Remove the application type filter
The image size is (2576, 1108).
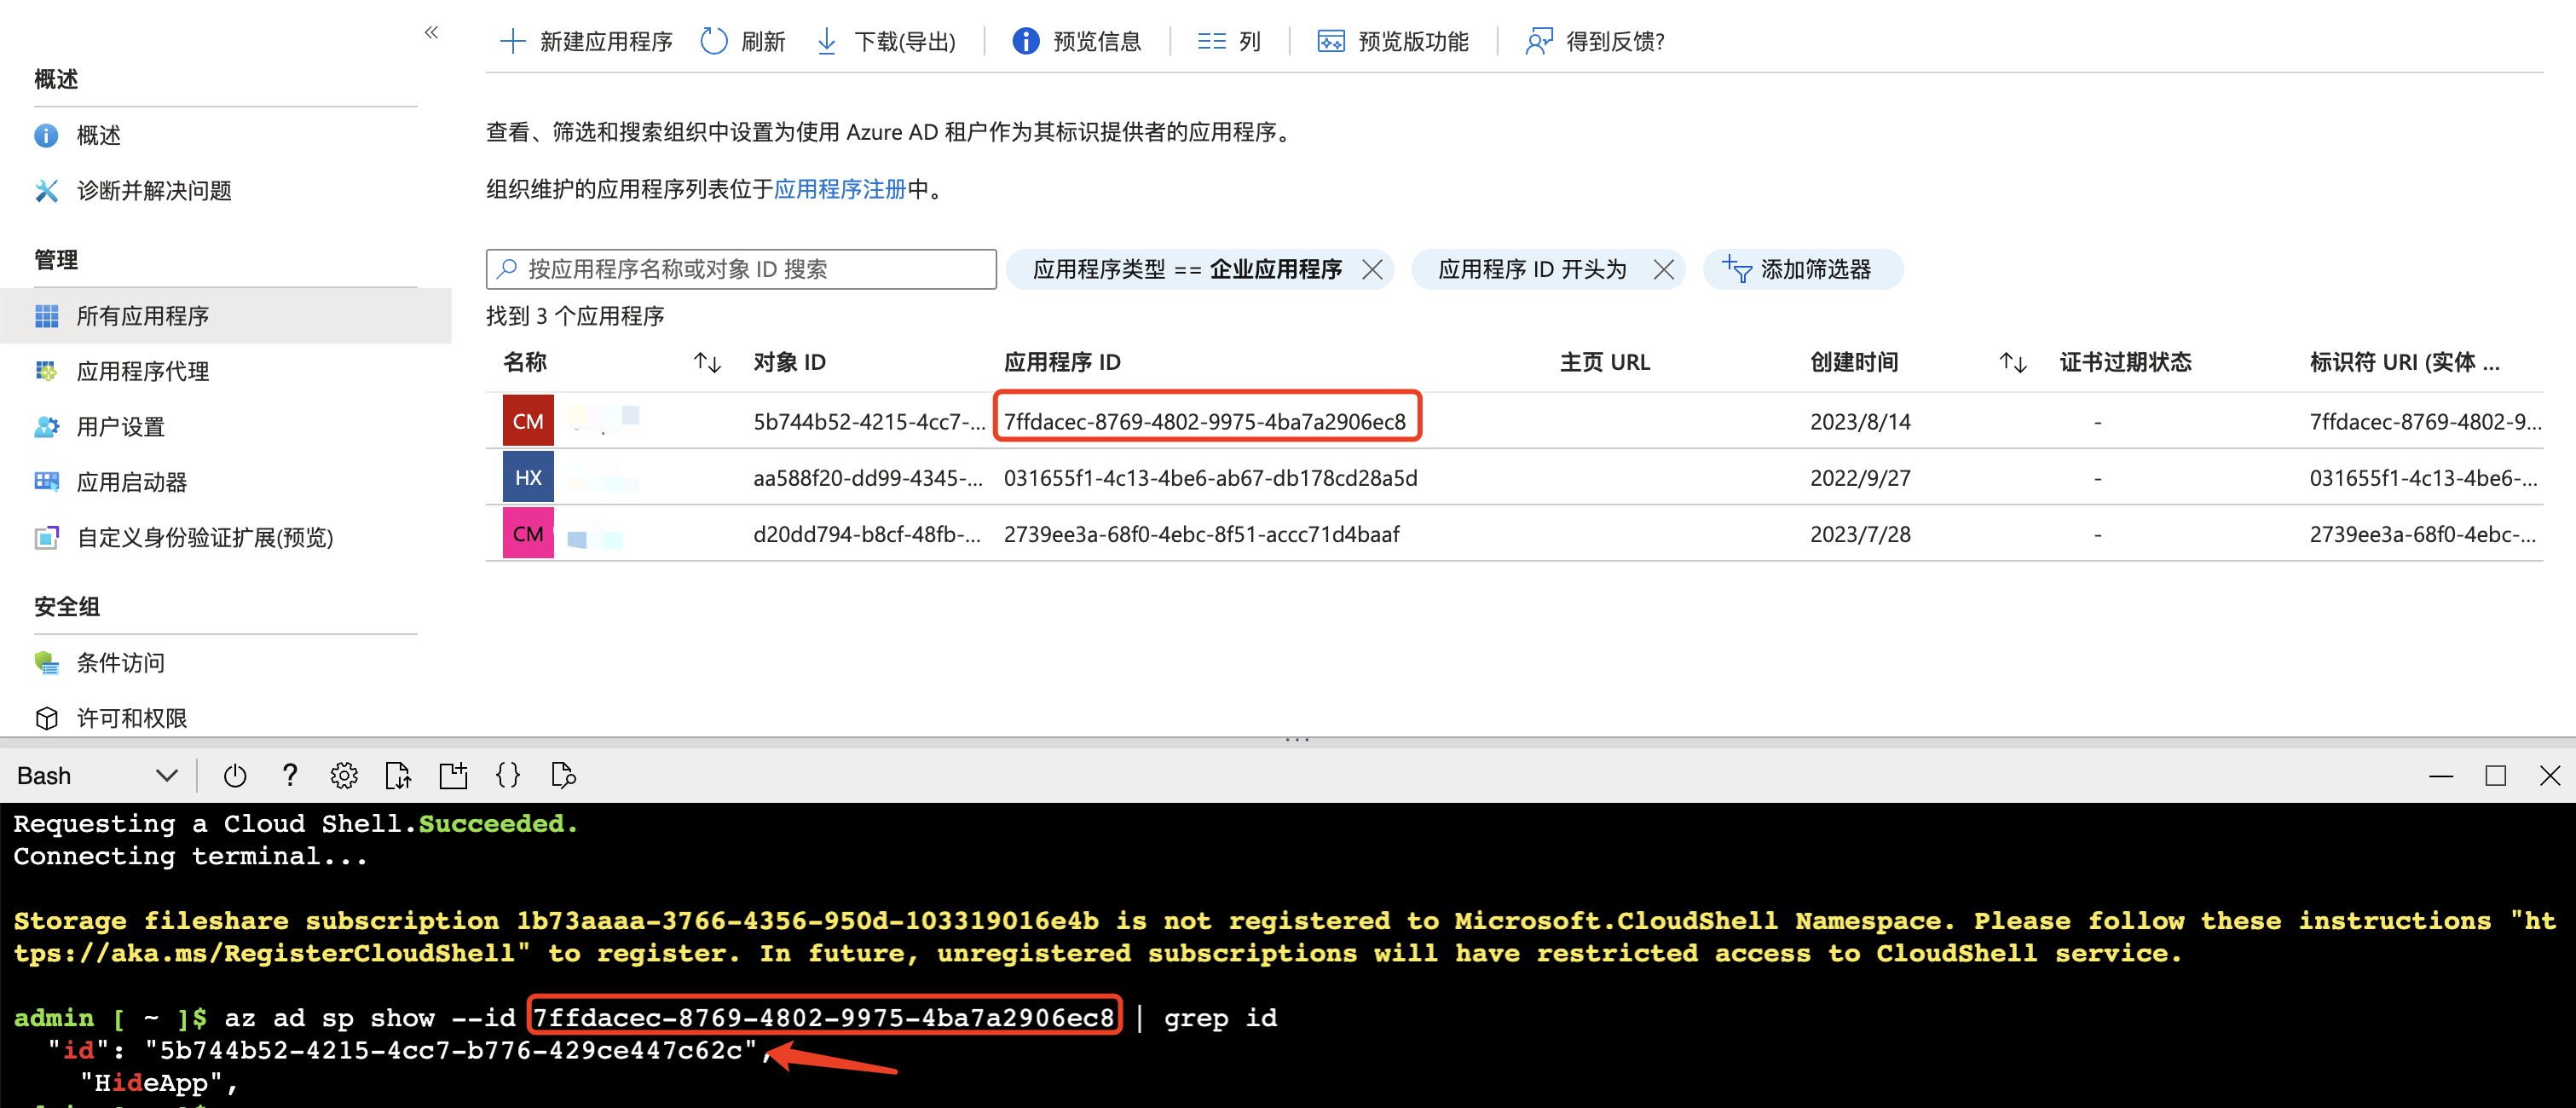click(1373, 270)
